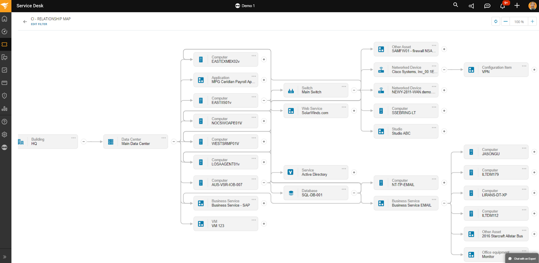The image size is (539, 263).
Task: Collapse the HQ Building node
Action: pyautogui.click(x=84, y=142)
